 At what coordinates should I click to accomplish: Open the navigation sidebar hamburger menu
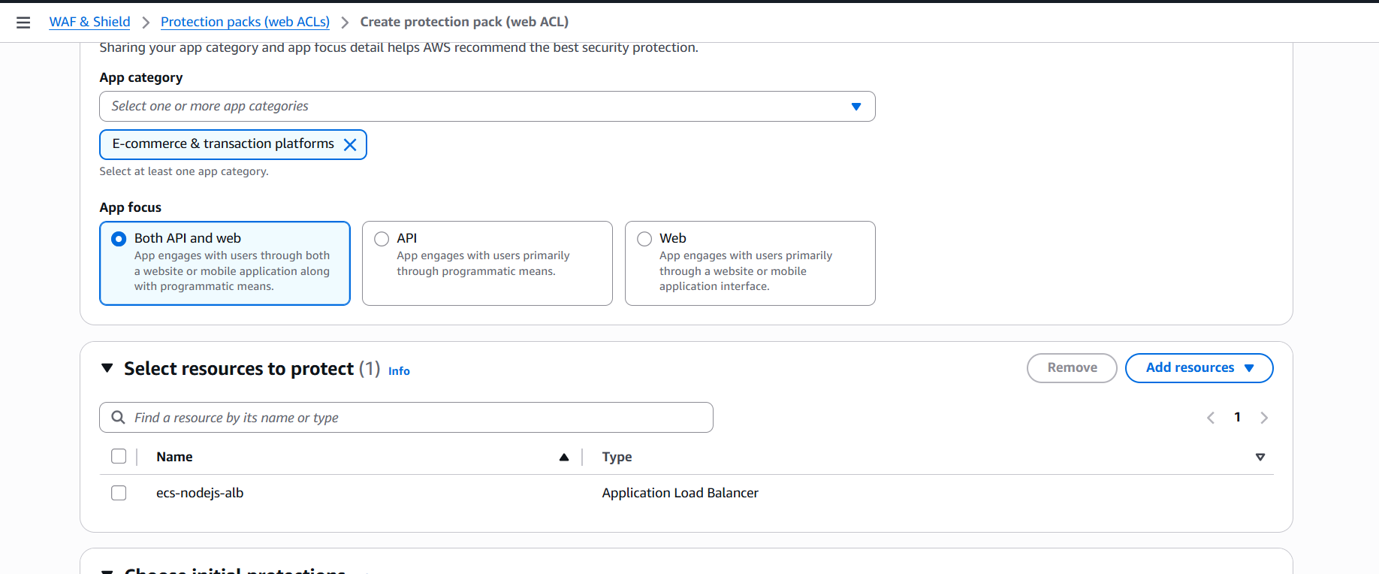click(x=23, y=22)
